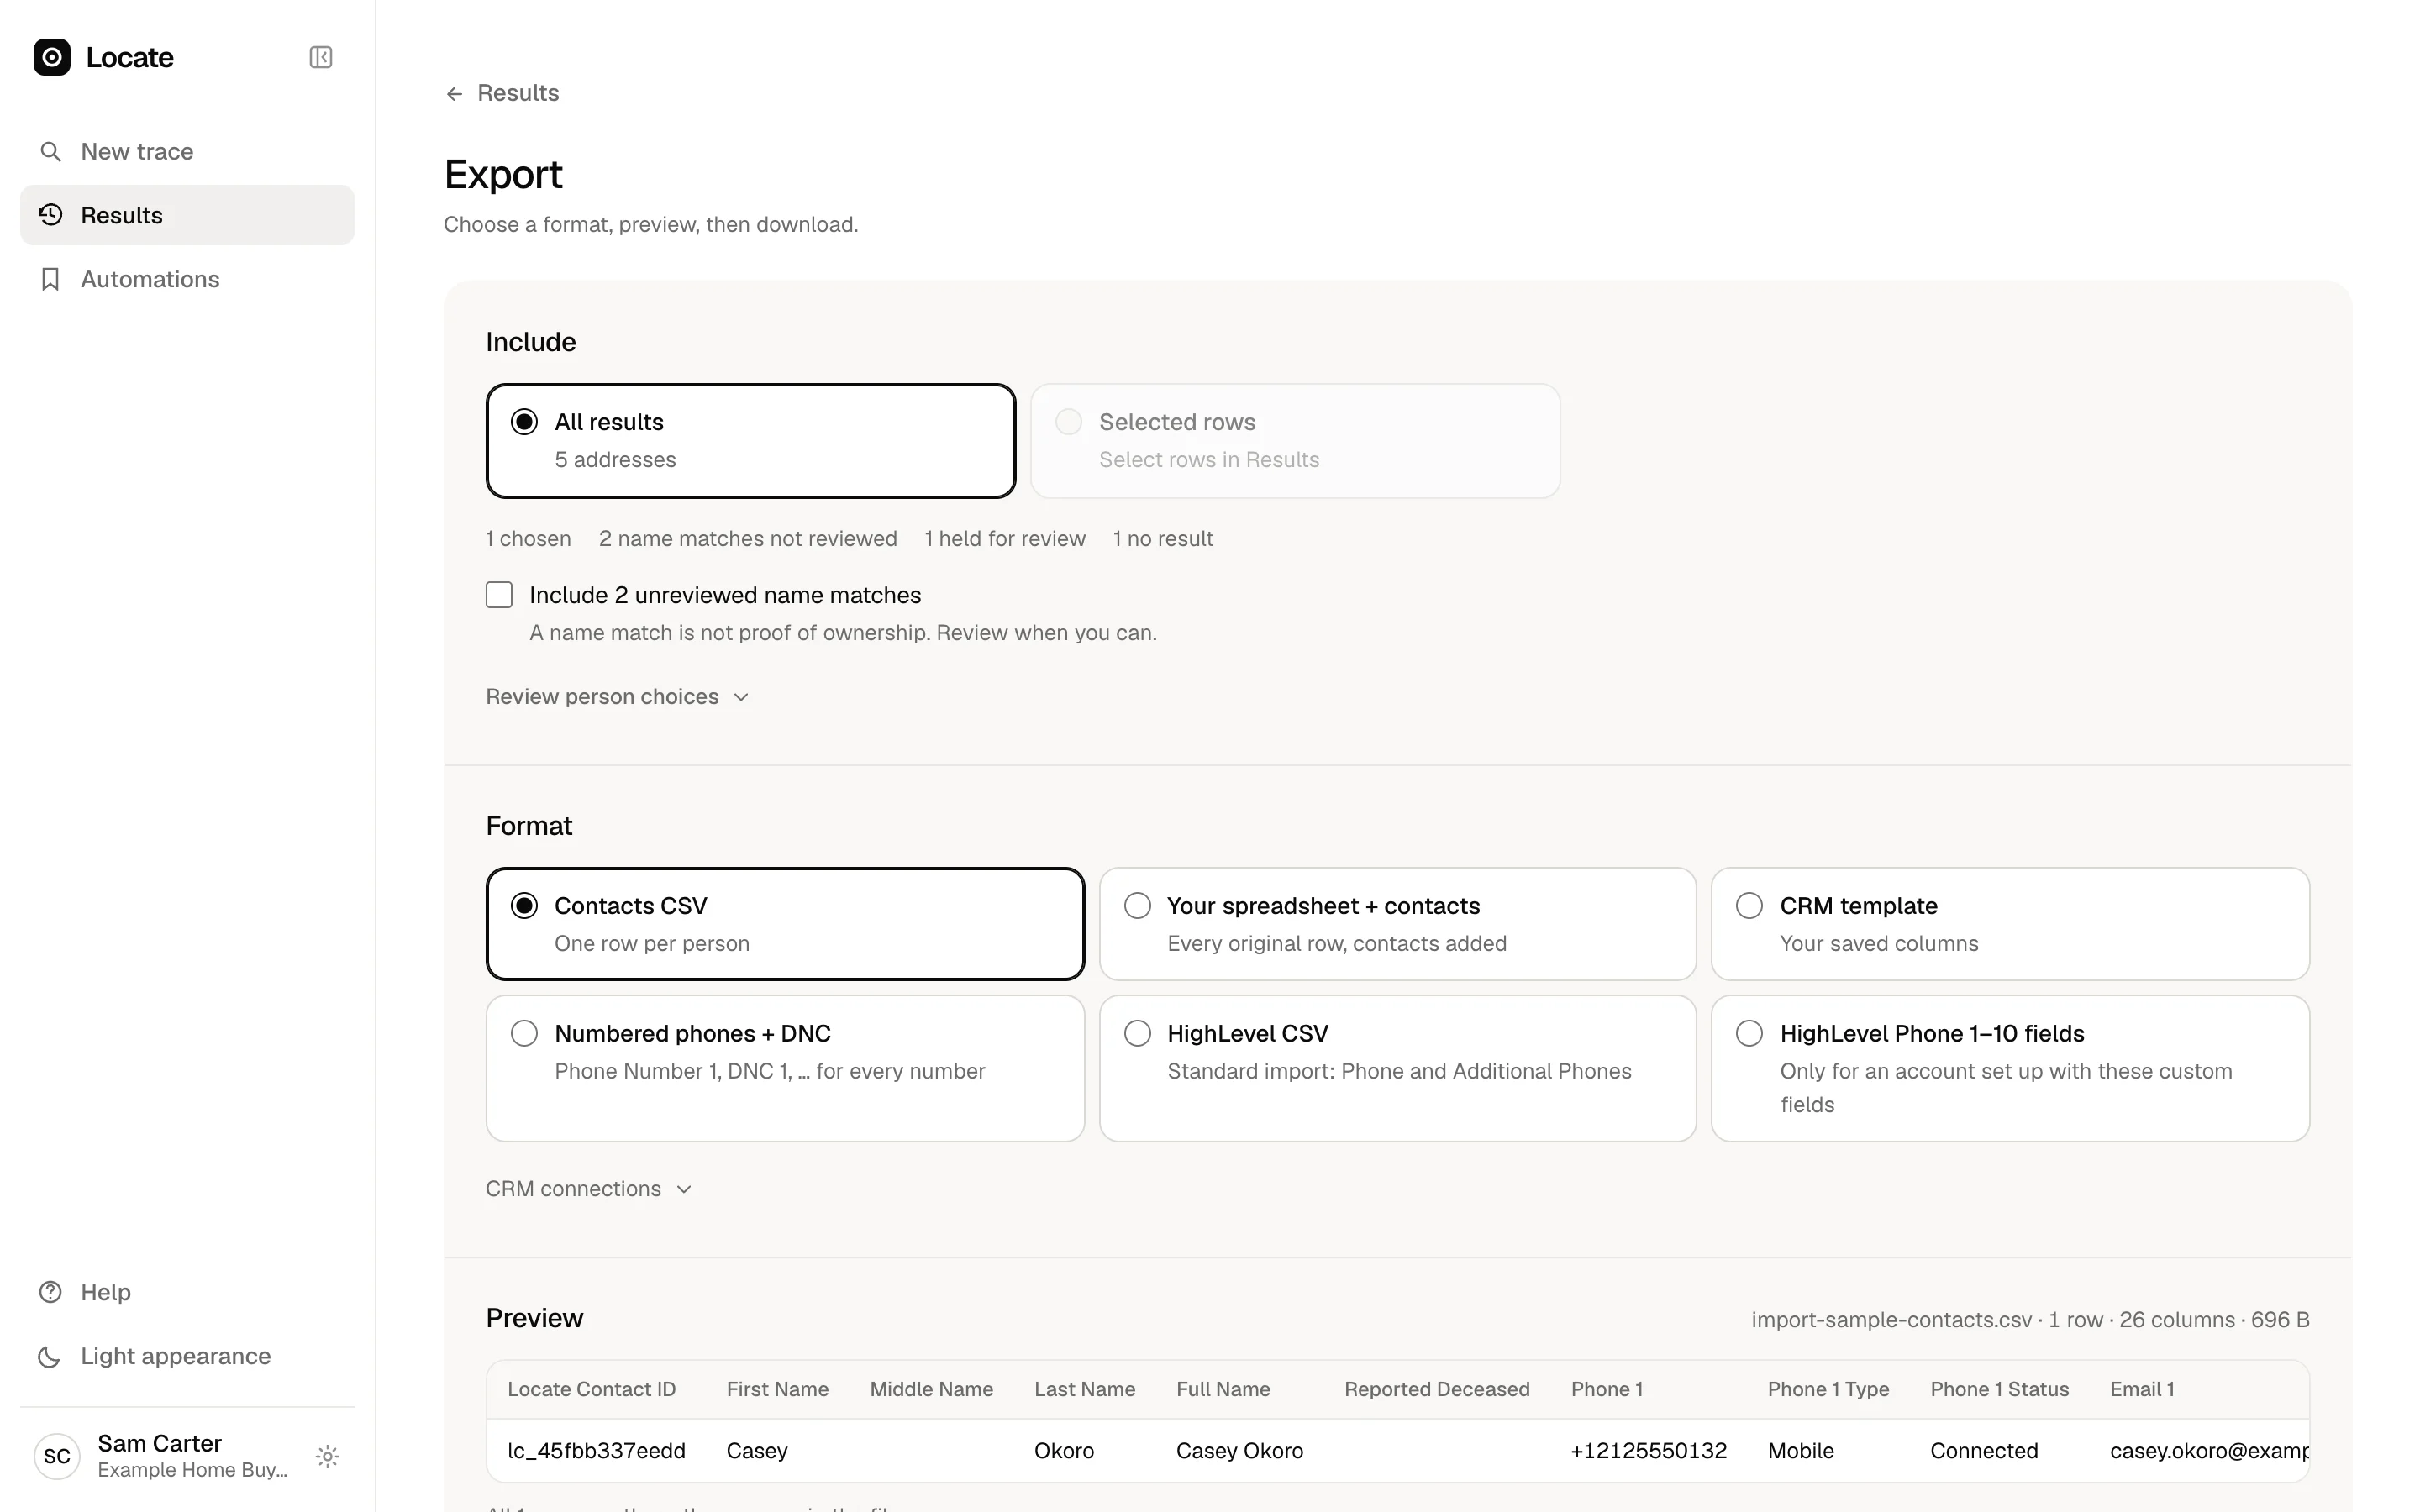2420x1512 pixels.
Task: Toggle Light appearance setting
Action: coord(187,1356)
